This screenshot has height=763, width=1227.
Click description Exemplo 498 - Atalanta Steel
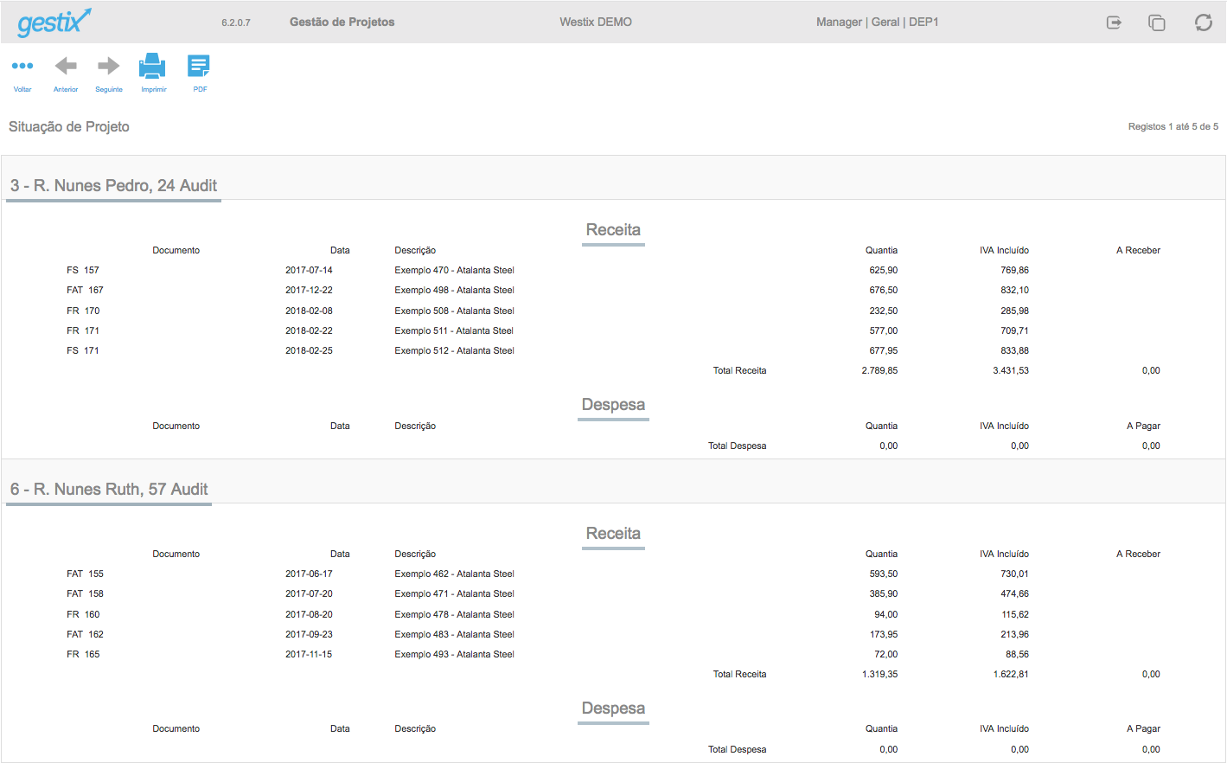[x=454, y=290]
